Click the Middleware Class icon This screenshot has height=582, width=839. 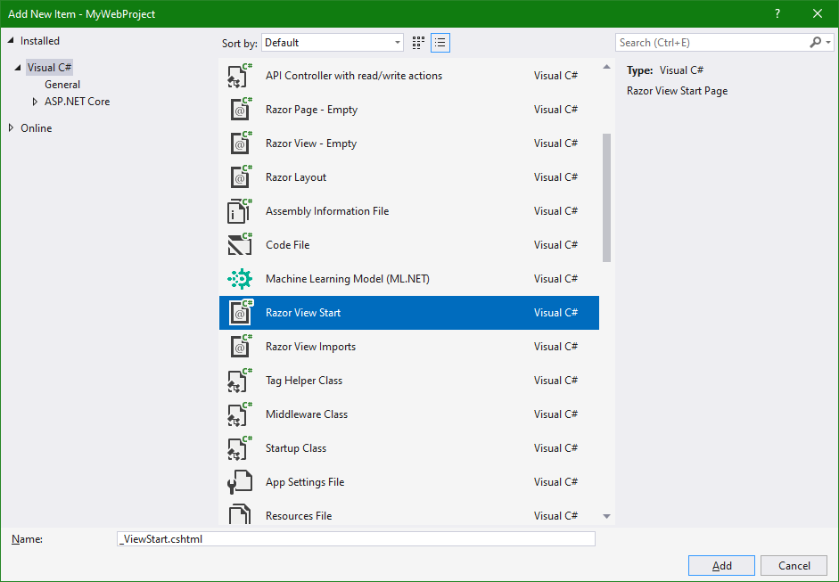click(240, 414)
